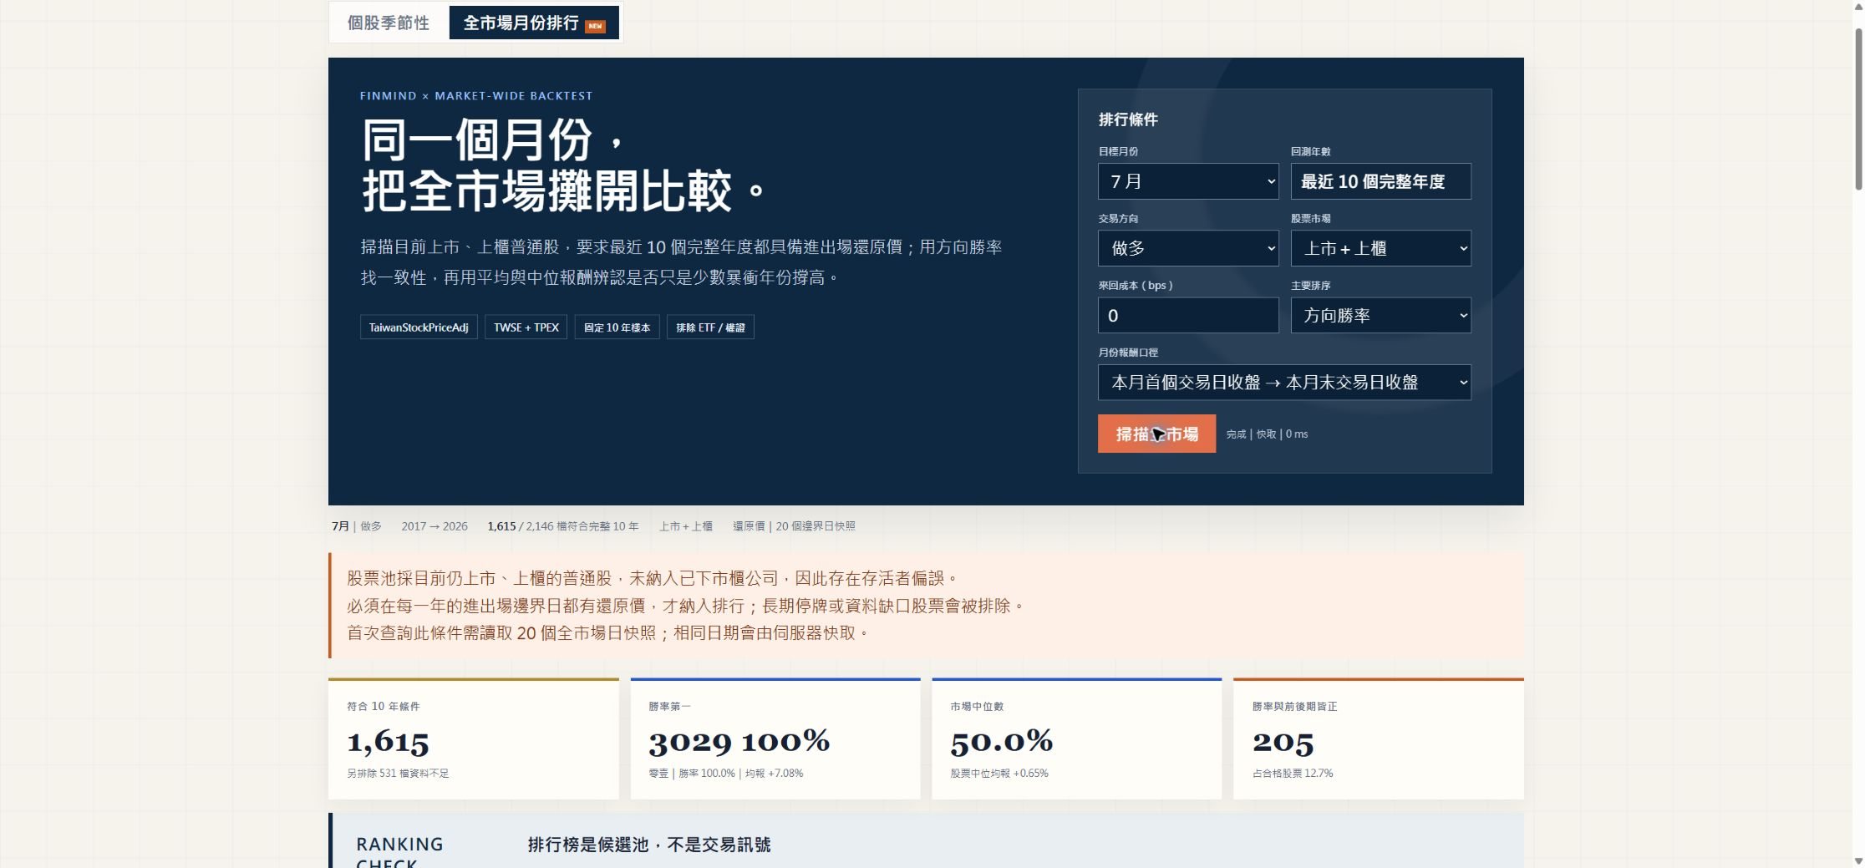The width and height of the screenshot is (1865, 868).
Task: Open the 目標月份 dropdown showing 7月
Action: (x=1187, y=181)
